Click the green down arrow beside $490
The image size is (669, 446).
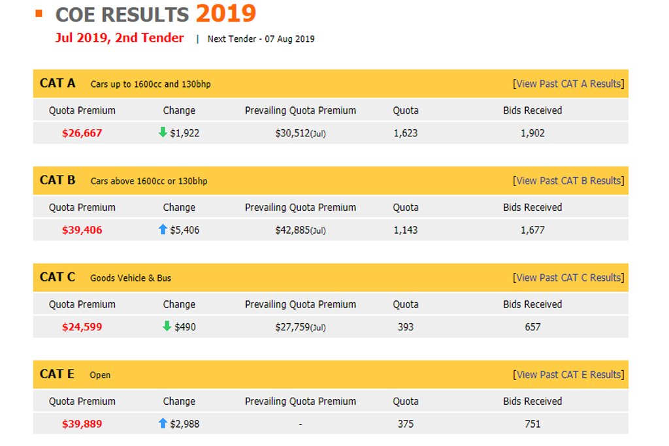point(167,327)
